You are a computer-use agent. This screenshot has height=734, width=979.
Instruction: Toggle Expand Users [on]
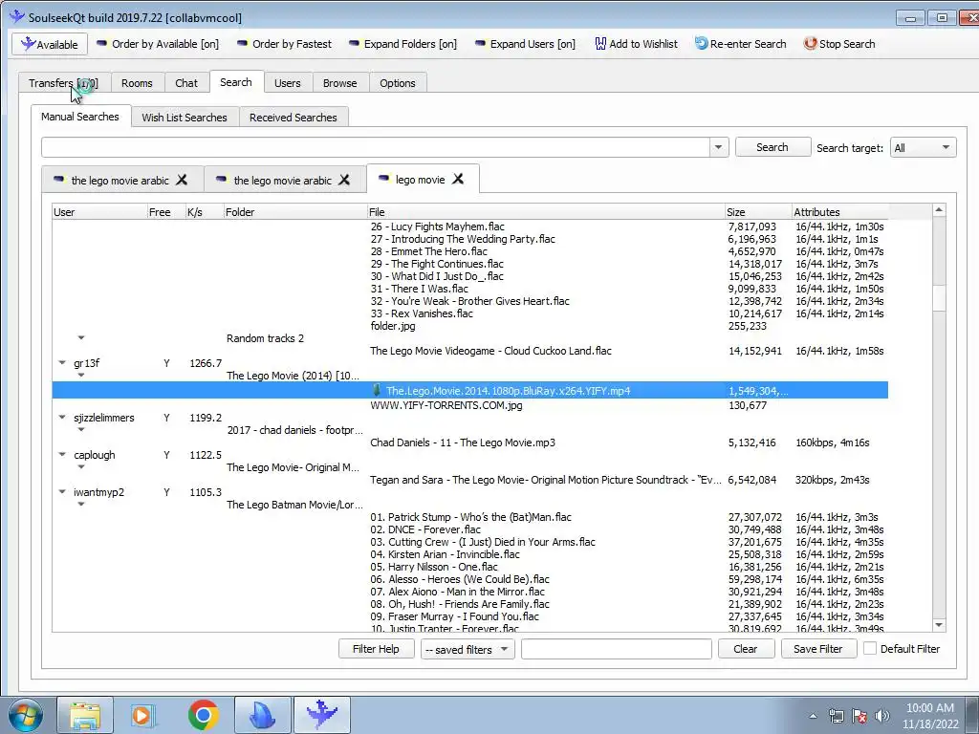coord(525,44)
